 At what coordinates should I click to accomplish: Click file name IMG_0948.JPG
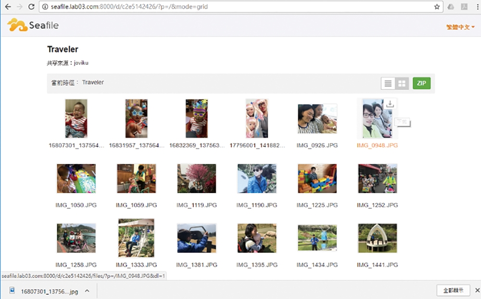(x=377, y=145)
